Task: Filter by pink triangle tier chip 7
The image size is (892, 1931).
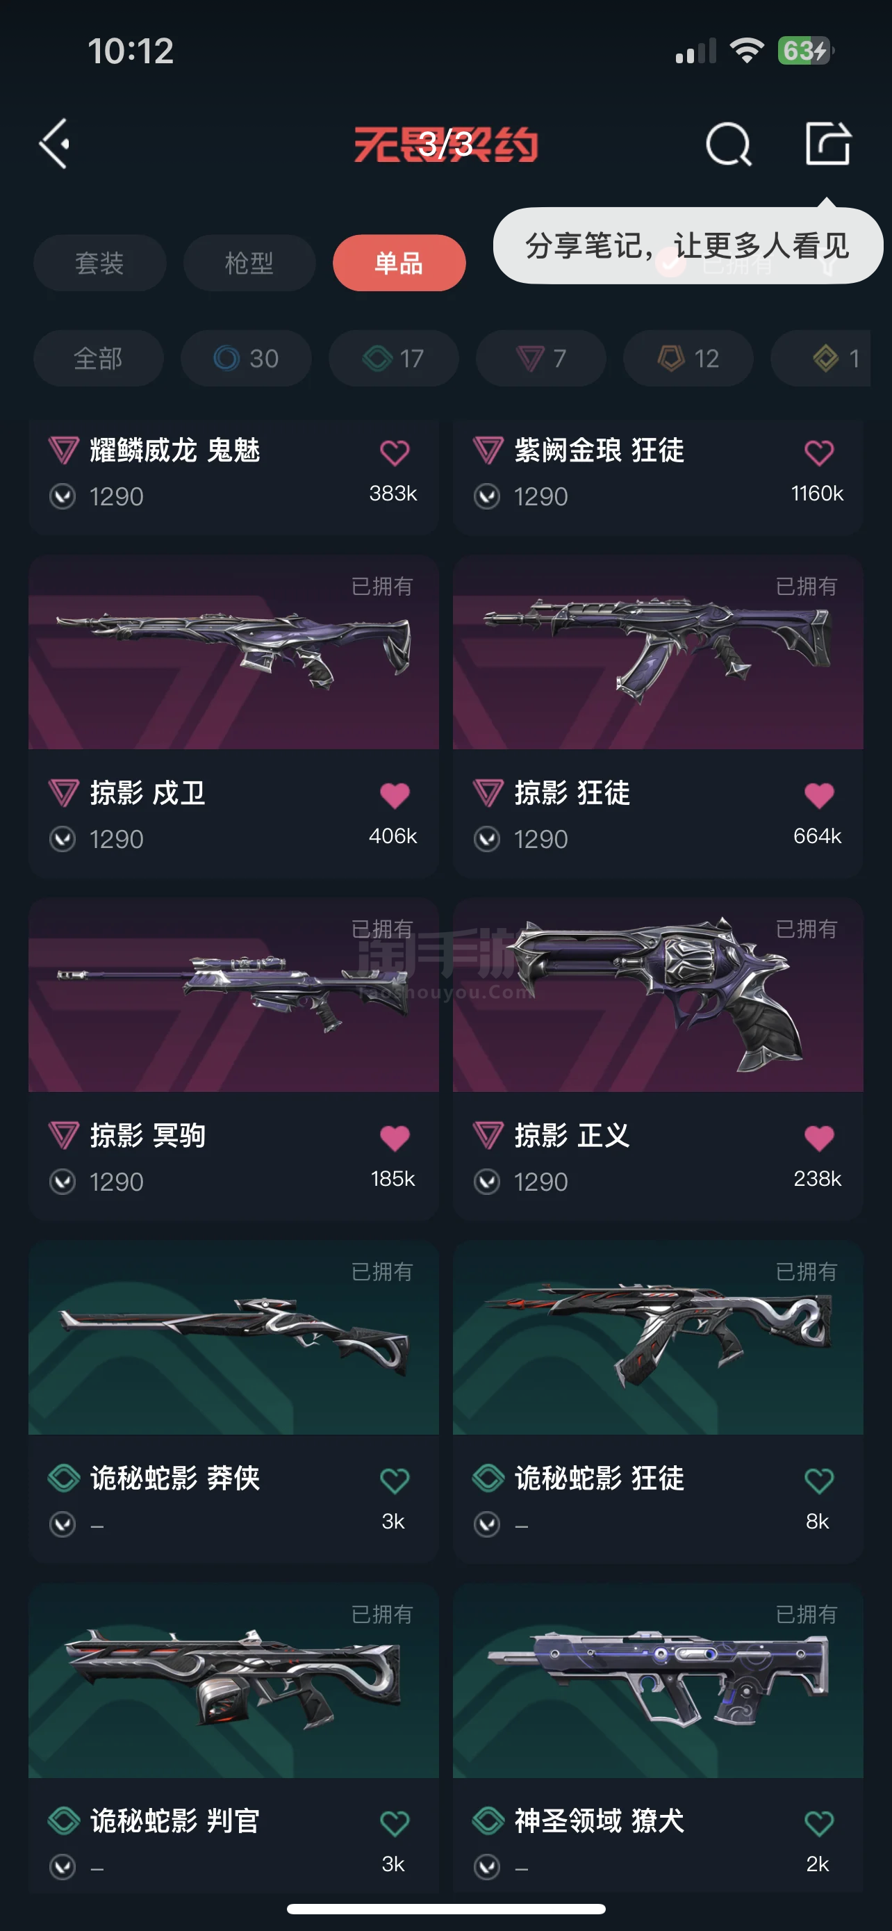Action: [540, 358]
